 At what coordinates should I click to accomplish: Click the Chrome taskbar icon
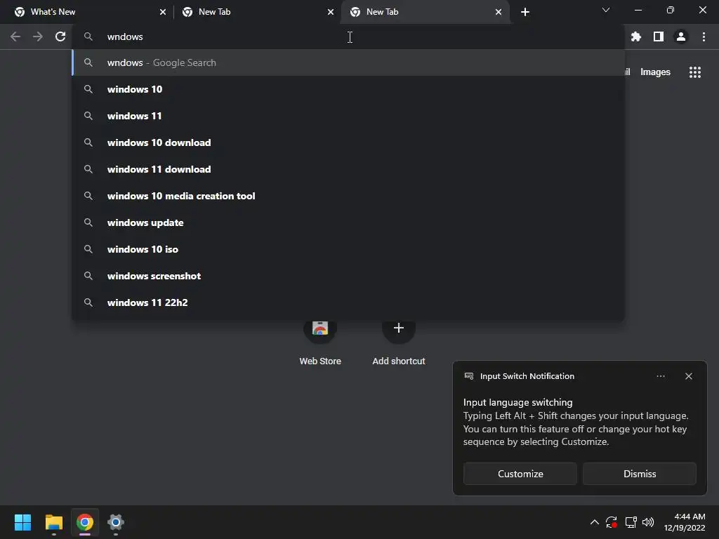(x=85, y=522)
